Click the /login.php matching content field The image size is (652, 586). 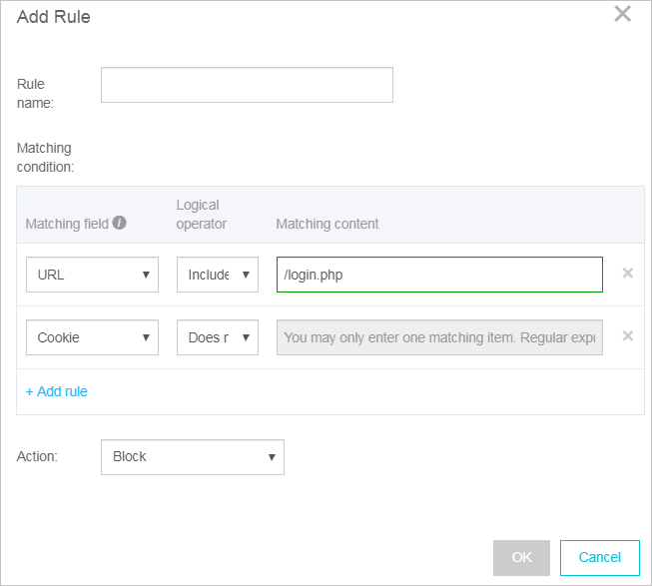439,275
